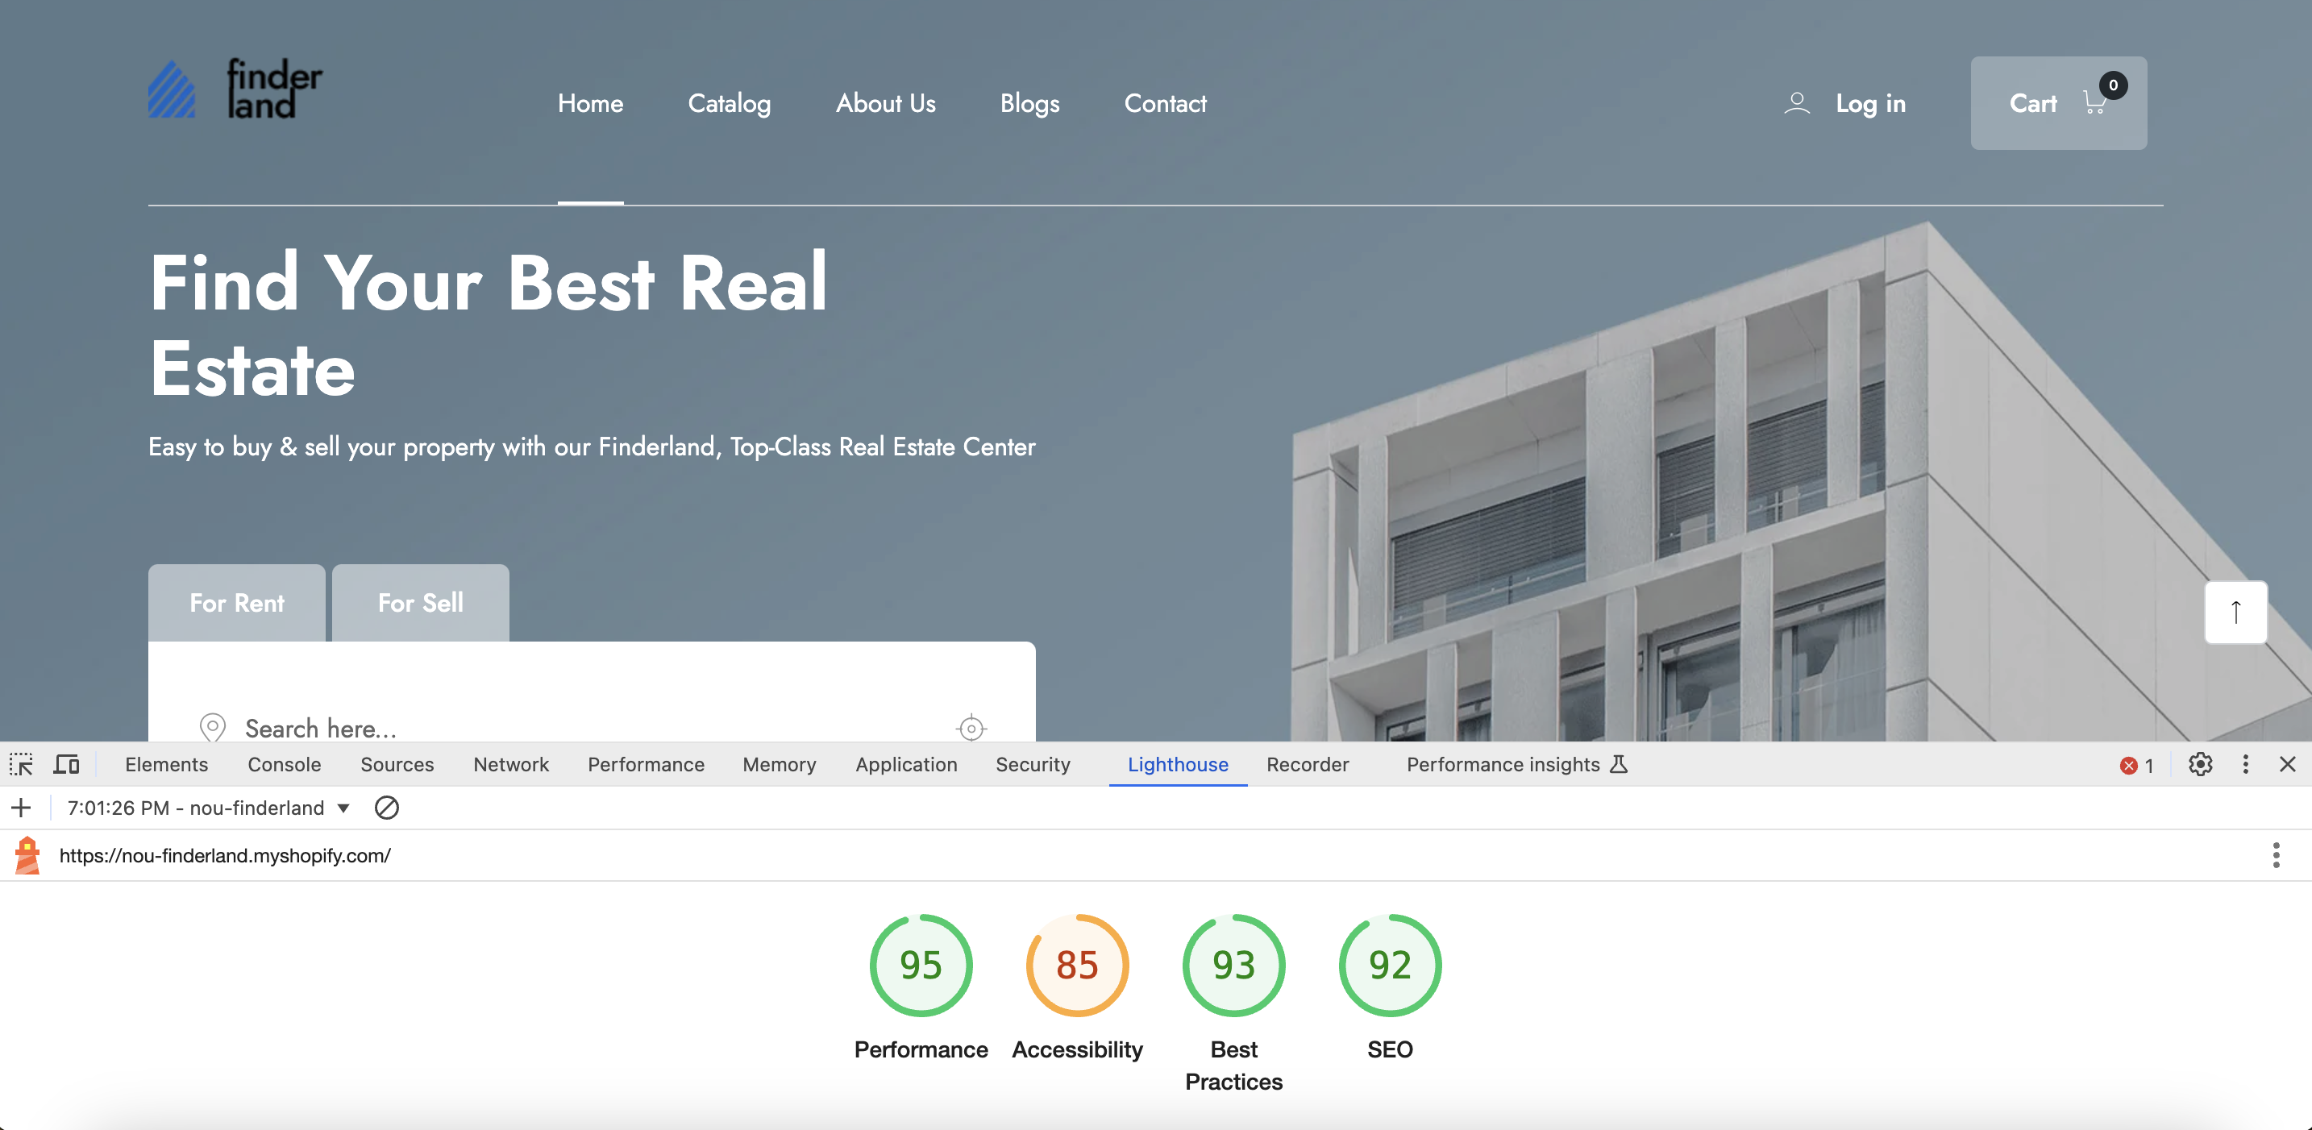Click the red error count indicator
The width and height of the screenshot is (2312, 1130).
tap(2137, 766)
